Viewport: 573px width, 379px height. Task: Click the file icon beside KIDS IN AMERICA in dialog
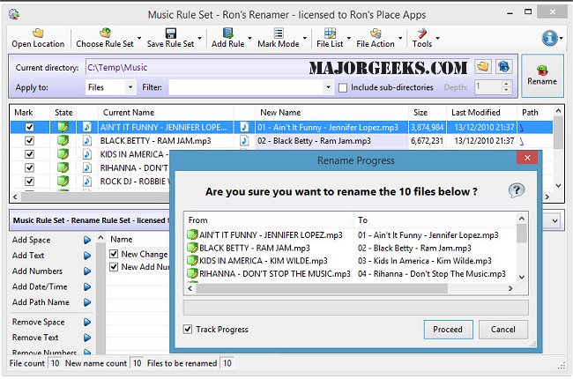[x=192, y=261]
